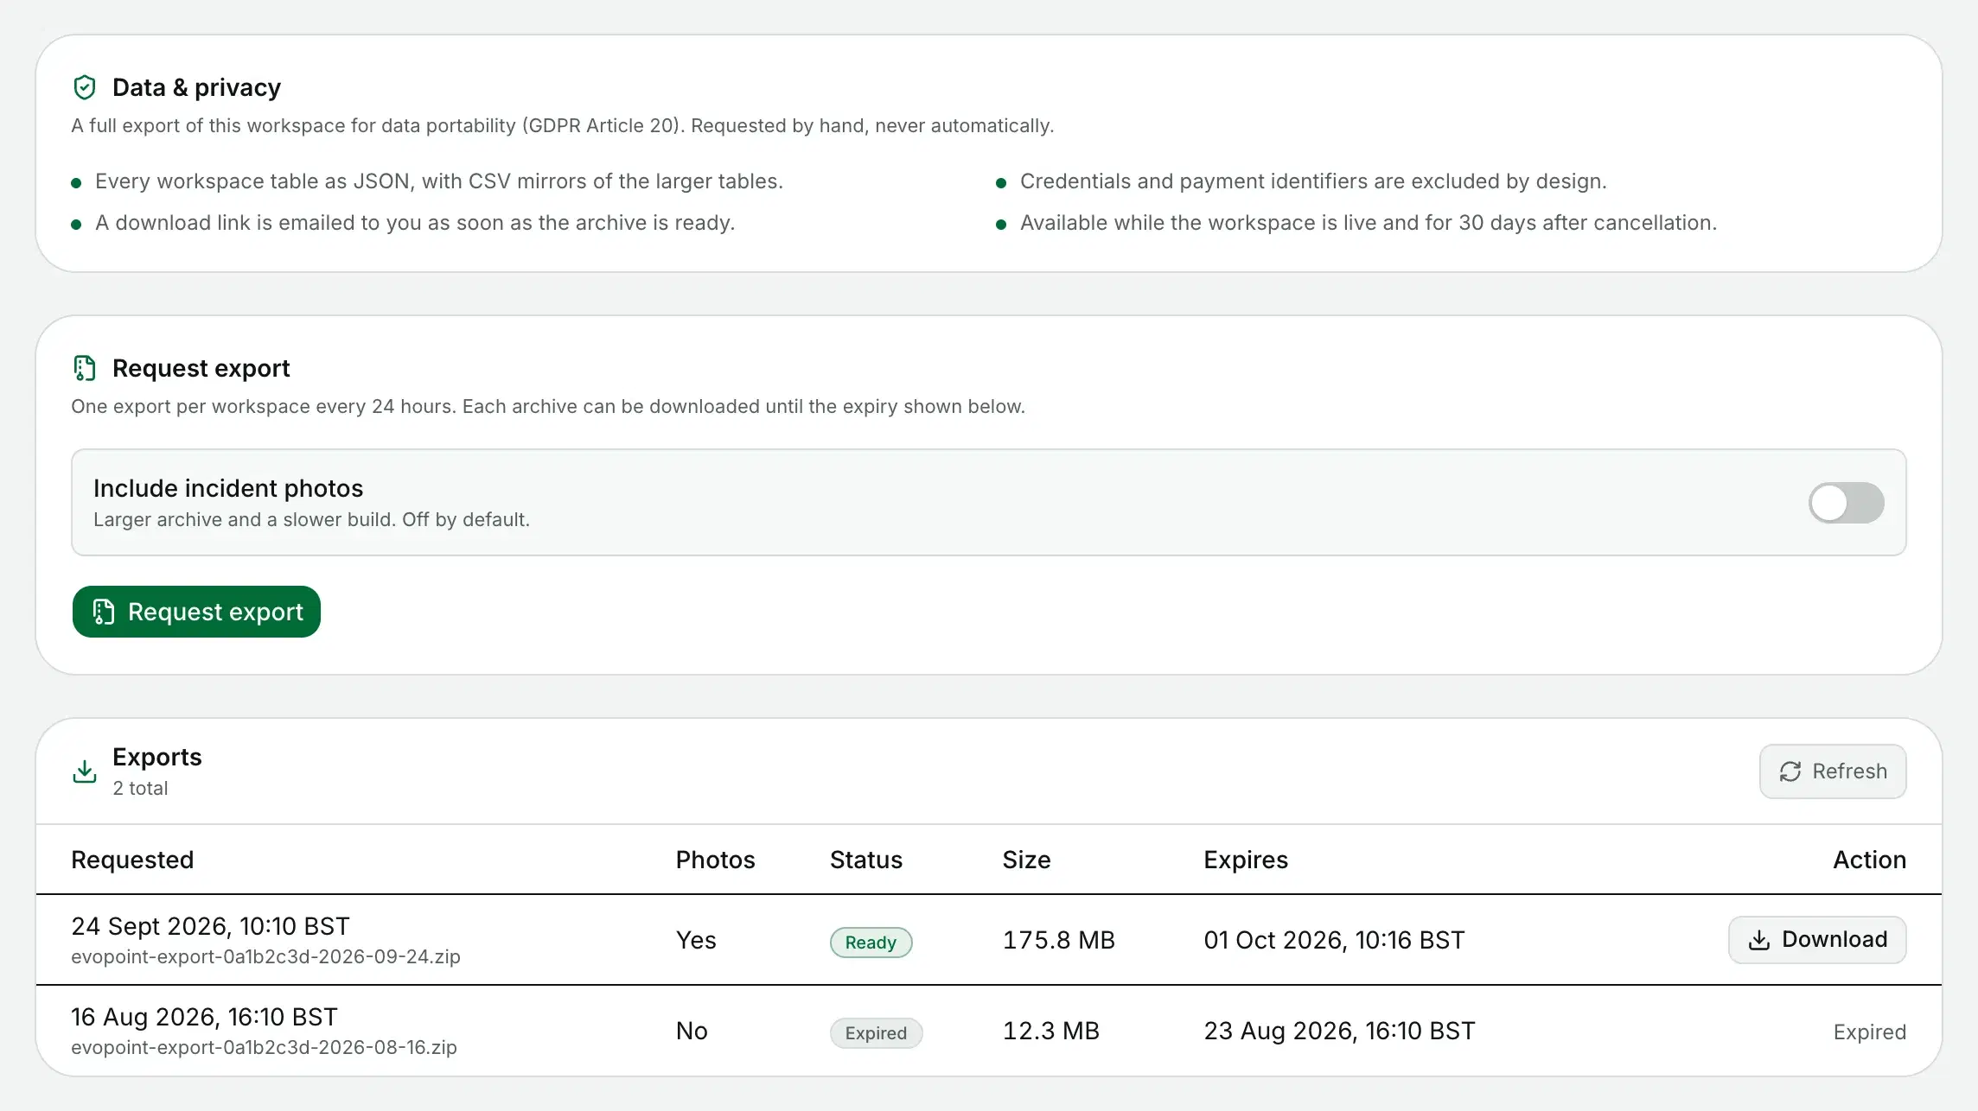Click expiry 23 Aug 2026, 16:10 BST

(1339, 1031)
